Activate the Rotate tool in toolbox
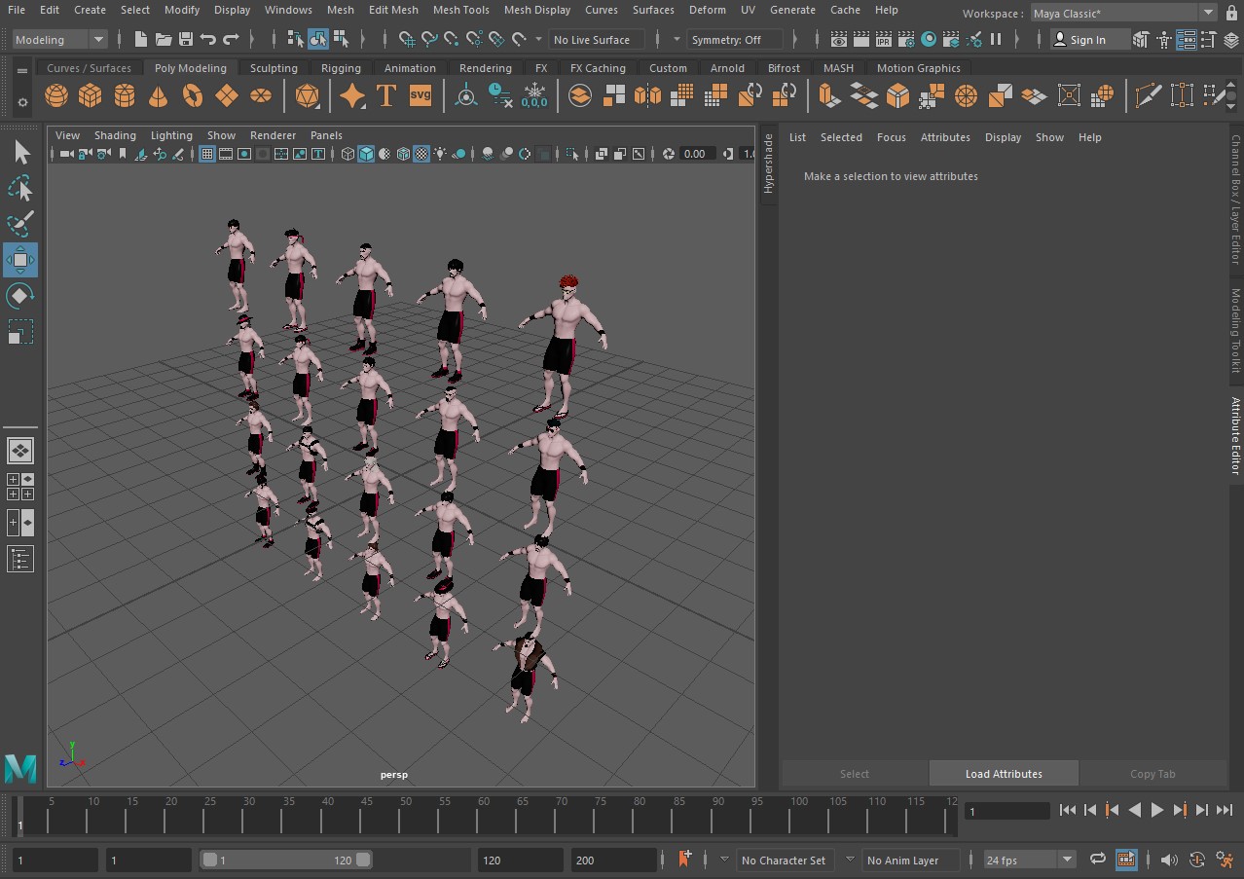This screenshot has width=1244, height=879. (x=19, y=296)
